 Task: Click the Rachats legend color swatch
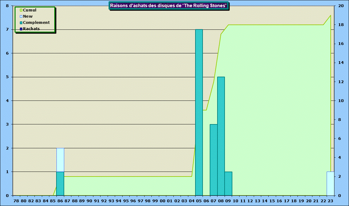(21, 29)
